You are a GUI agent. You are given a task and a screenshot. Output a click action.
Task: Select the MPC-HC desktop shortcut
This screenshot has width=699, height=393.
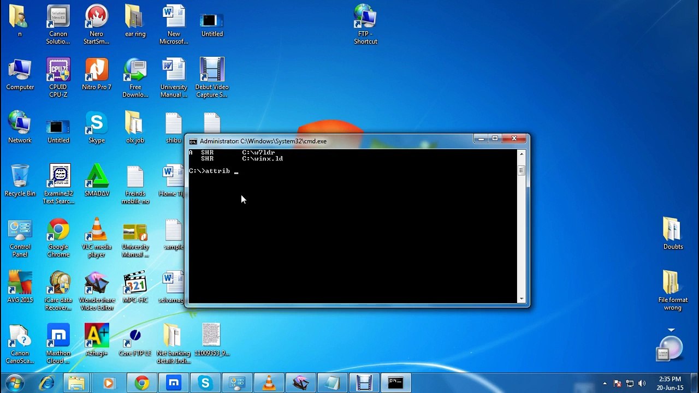coord(135,288)
